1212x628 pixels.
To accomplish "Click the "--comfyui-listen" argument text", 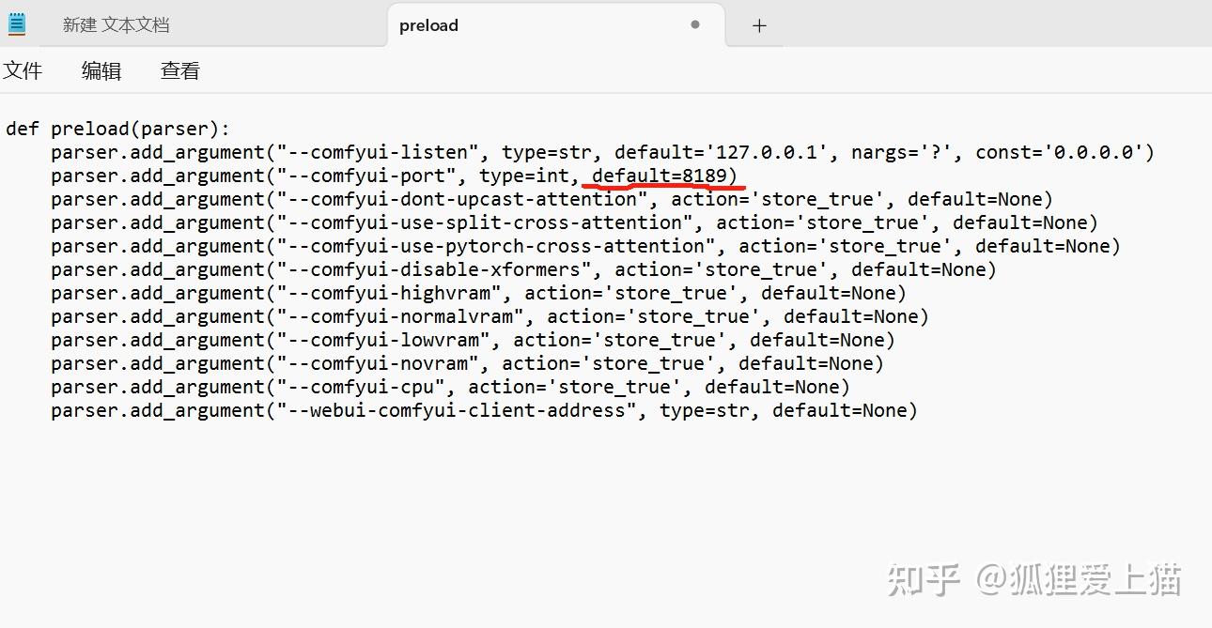I will click(x=378, y=152).
